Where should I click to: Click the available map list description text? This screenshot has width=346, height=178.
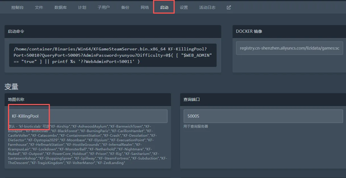[87, 145]
